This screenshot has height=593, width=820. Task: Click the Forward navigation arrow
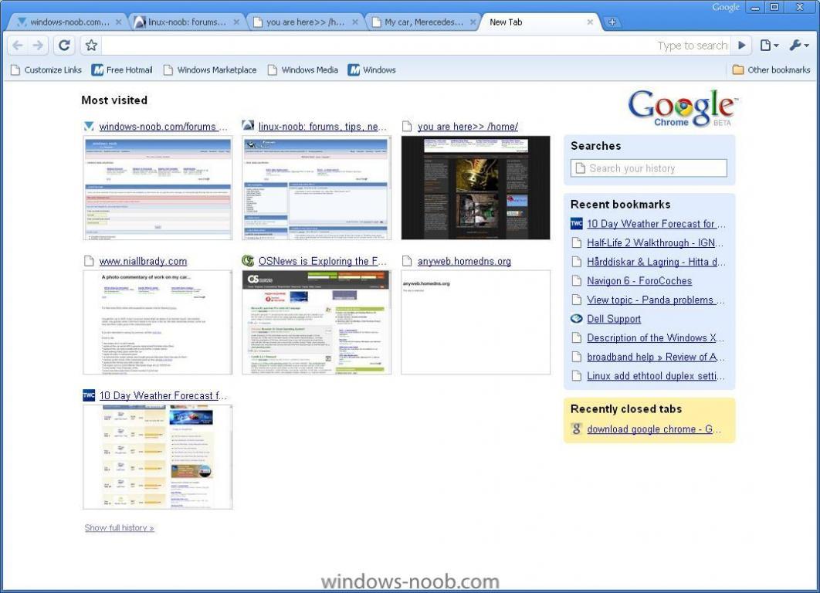[38, 46]
